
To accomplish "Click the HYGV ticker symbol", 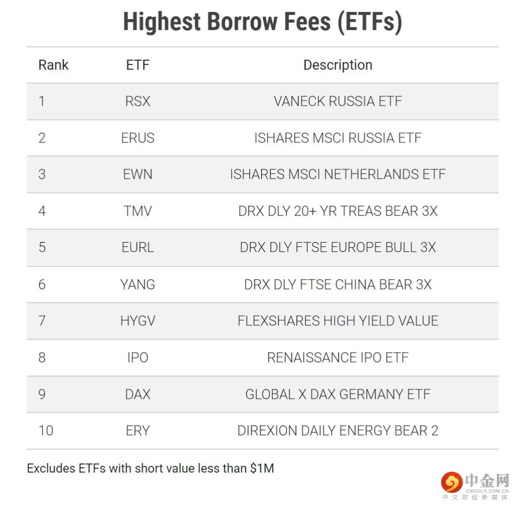I will [138, 321].
